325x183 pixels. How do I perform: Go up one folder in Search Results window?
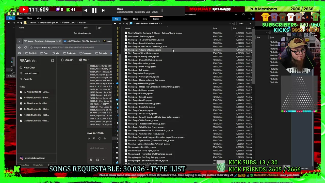[127, 23]
